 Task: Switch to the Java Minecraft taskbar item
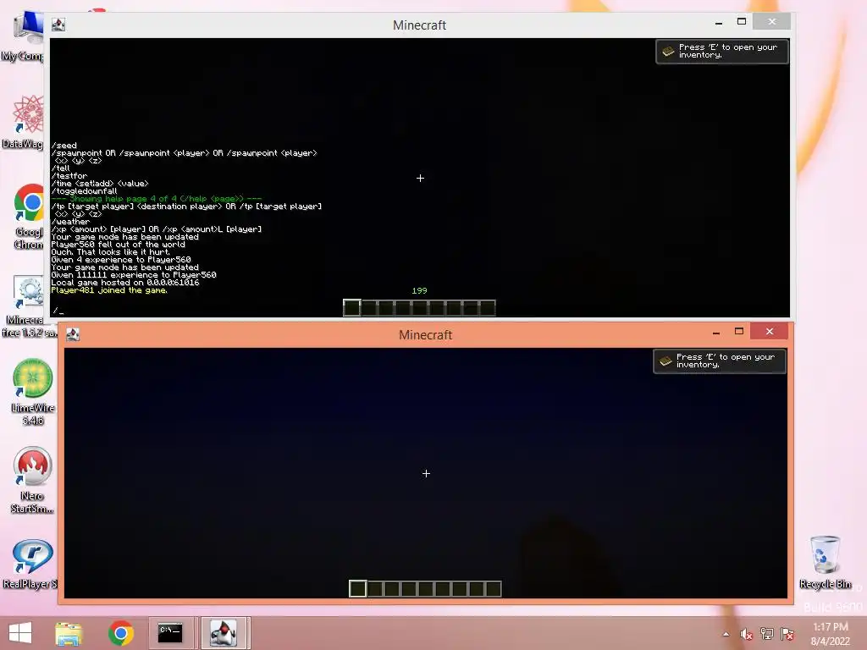coord(224,633)
